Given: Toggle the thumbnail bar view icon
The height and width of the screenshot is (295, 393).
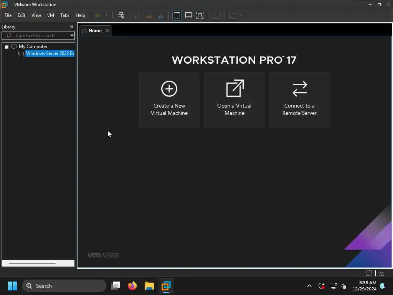Looking at the screenshot, I should click(188, 15).
